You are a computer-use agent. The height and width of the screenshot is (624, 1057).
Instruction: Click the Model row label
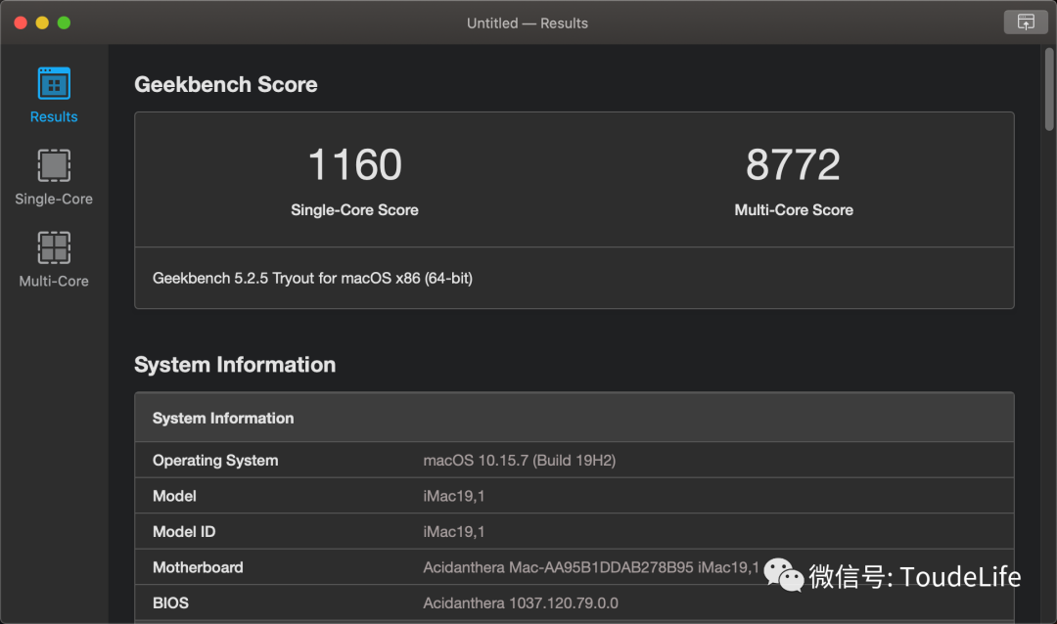pos(174,496)
